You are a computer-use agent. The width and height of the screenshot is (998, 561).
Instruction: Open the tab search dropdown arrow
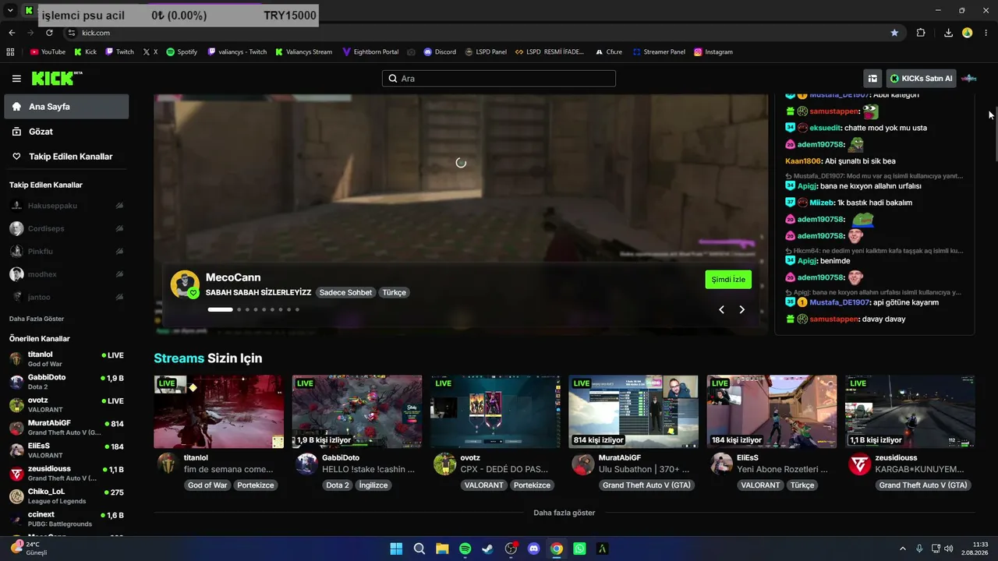point(10,10)
